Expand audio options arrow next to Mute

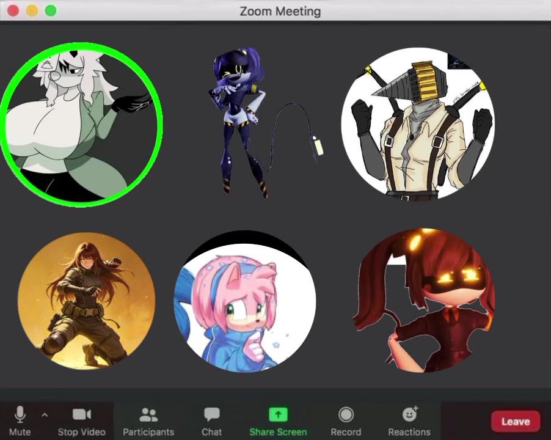tap(45, 415)
